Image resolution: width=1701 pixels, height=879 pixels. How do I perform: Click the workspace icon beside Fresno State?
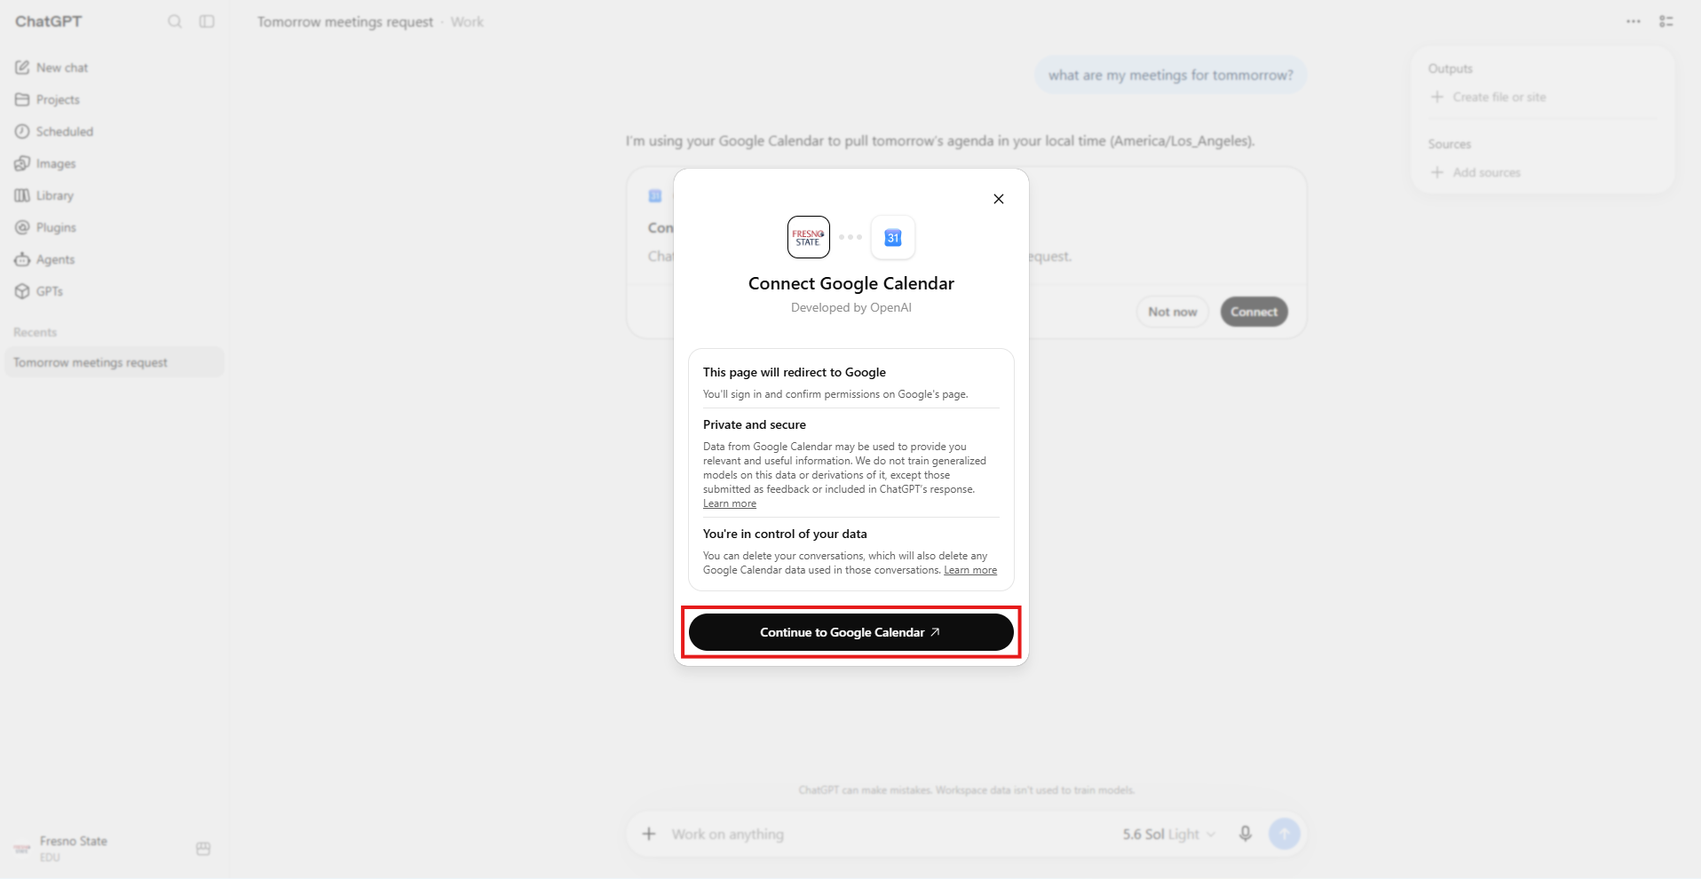pos(203,849)
